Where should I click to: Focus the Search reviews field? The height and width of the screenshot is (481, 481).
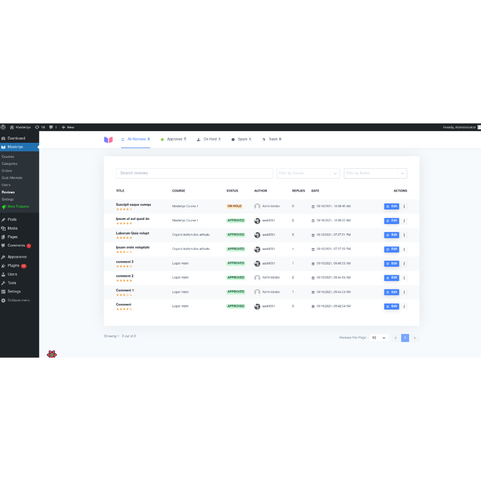(194, 173)
